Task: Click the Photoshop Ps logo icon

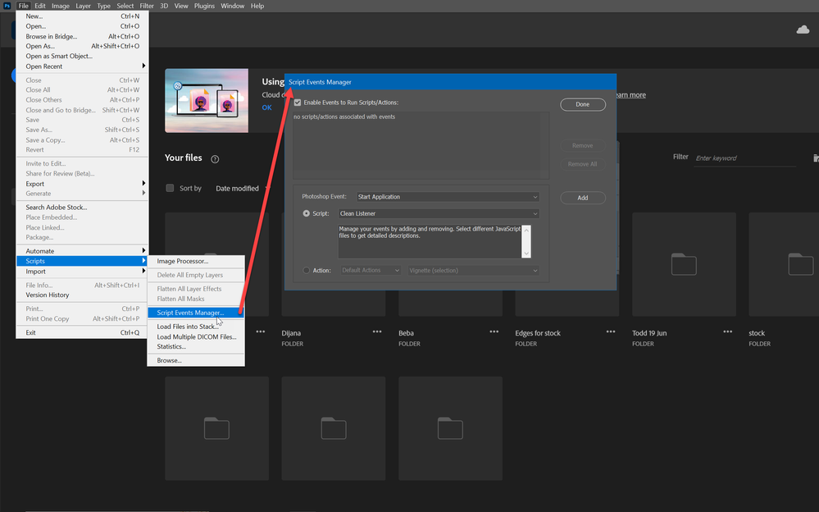Action: [7, 6]
